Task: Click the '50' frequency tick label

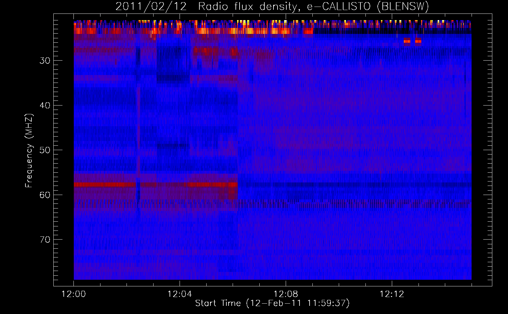Action: (x=45, y=150)
